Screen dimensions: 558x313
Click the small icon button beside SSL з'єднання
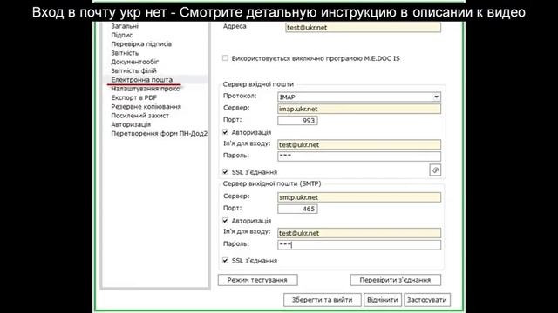(435, 170)
